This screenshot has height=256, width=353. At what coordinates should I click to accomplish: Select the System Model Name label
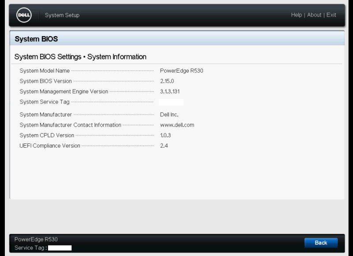pos(45,71)
